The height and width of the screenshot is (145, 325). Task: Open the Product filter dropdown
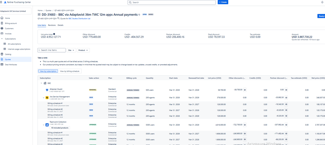point(83,50)
